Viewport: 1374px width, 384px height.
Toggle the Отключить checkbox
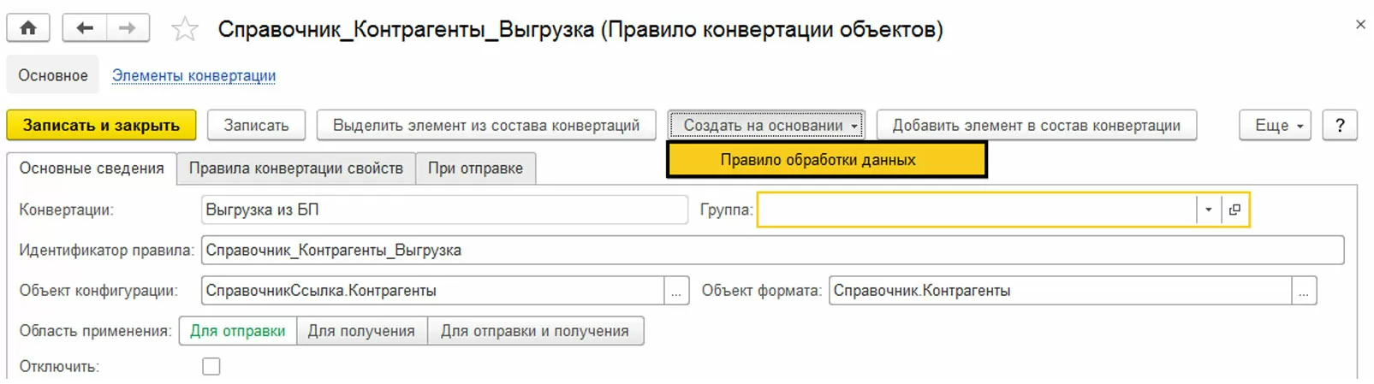(x=211, y=366)
